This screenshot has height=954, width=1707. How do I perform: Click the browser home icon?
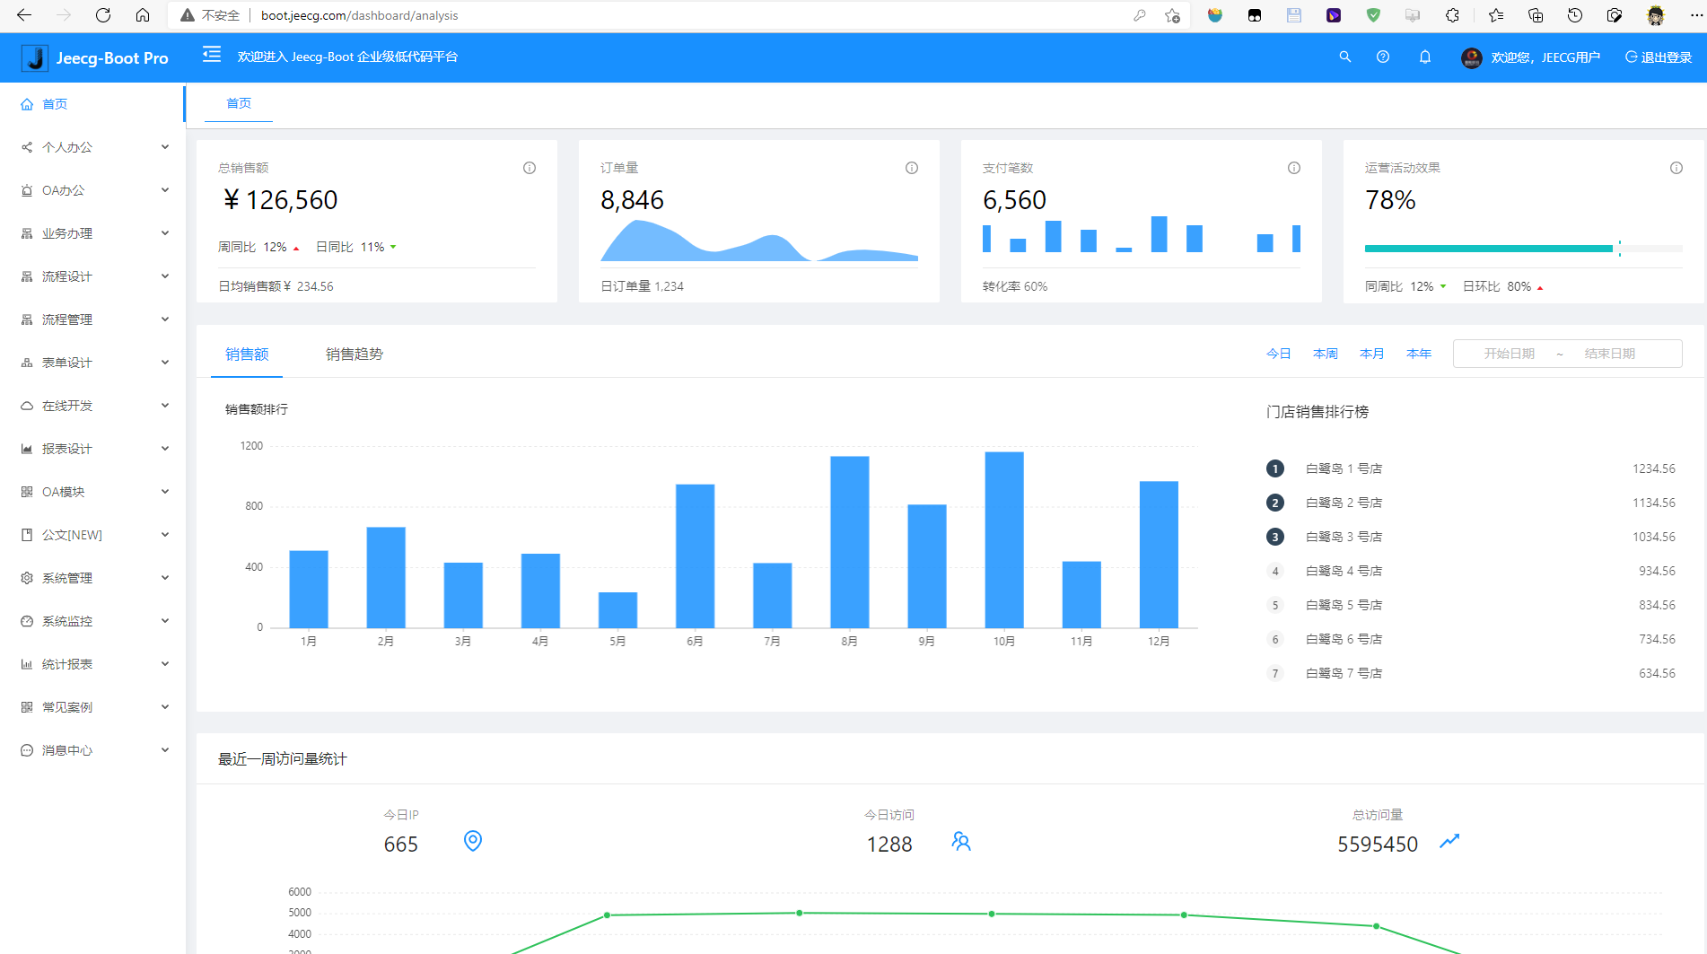[143, 15]
